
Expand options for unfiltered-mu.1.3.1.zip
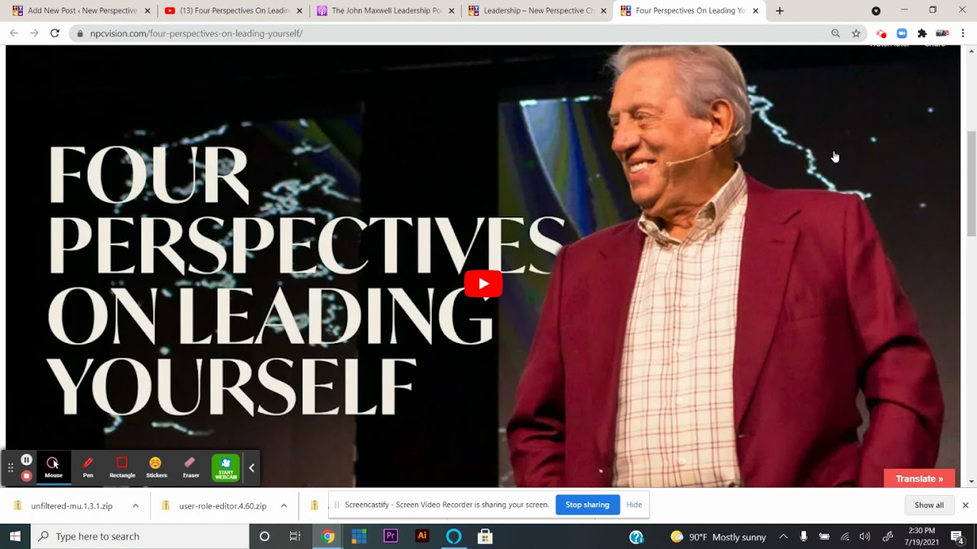(x=135, y=506)
